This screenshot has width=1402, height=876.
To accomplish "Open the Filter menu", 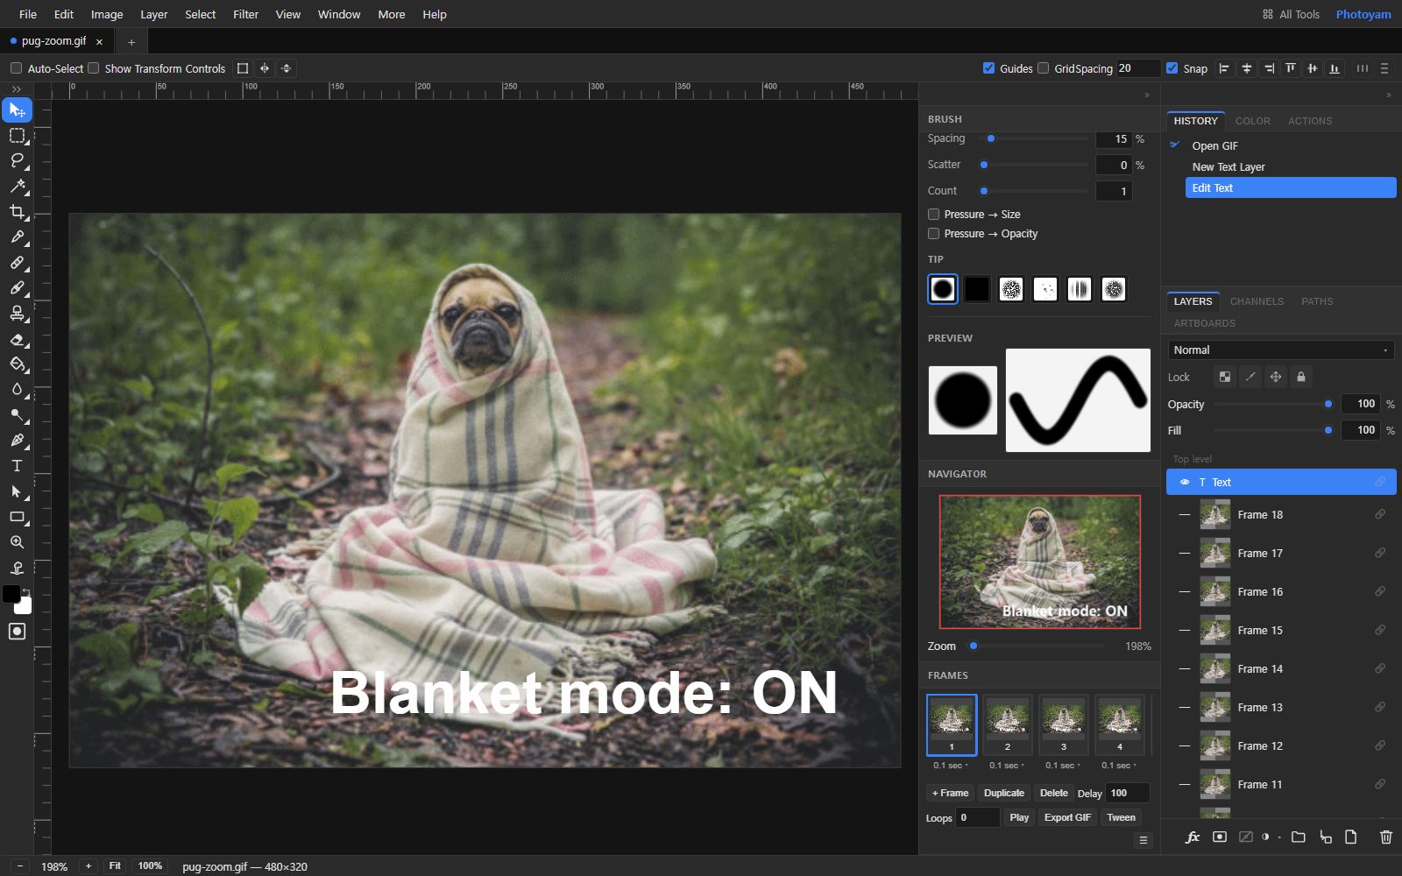I will (x=245, y=14).
